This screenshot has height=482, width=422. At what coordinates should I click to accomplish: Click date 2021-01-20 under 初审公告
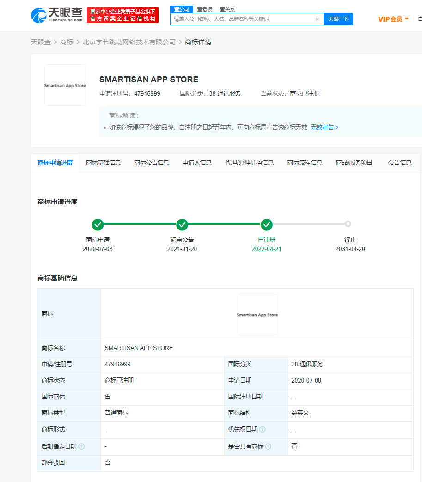click(182, 249)
